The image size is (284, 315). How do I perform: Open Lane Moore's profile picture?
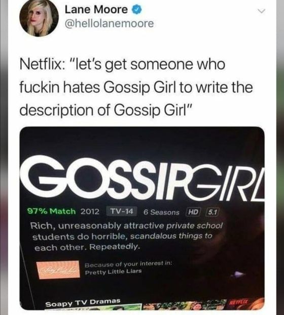(39, 17)
